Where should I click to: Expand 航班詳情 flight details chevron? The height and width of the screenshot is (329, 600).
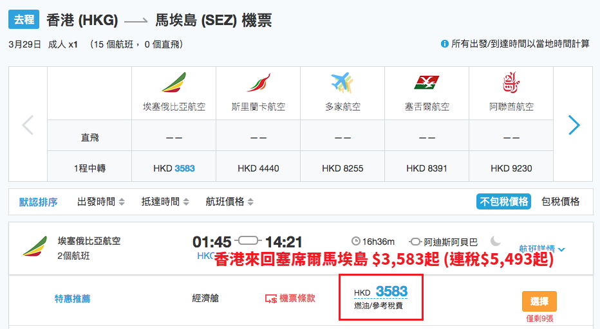(561, 249)
